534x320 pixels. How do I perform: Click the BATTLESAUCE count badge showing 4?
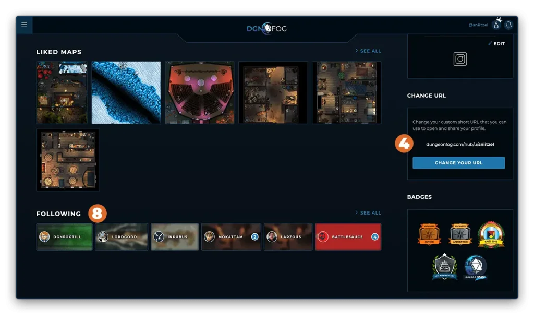click(x=374, y=237)
